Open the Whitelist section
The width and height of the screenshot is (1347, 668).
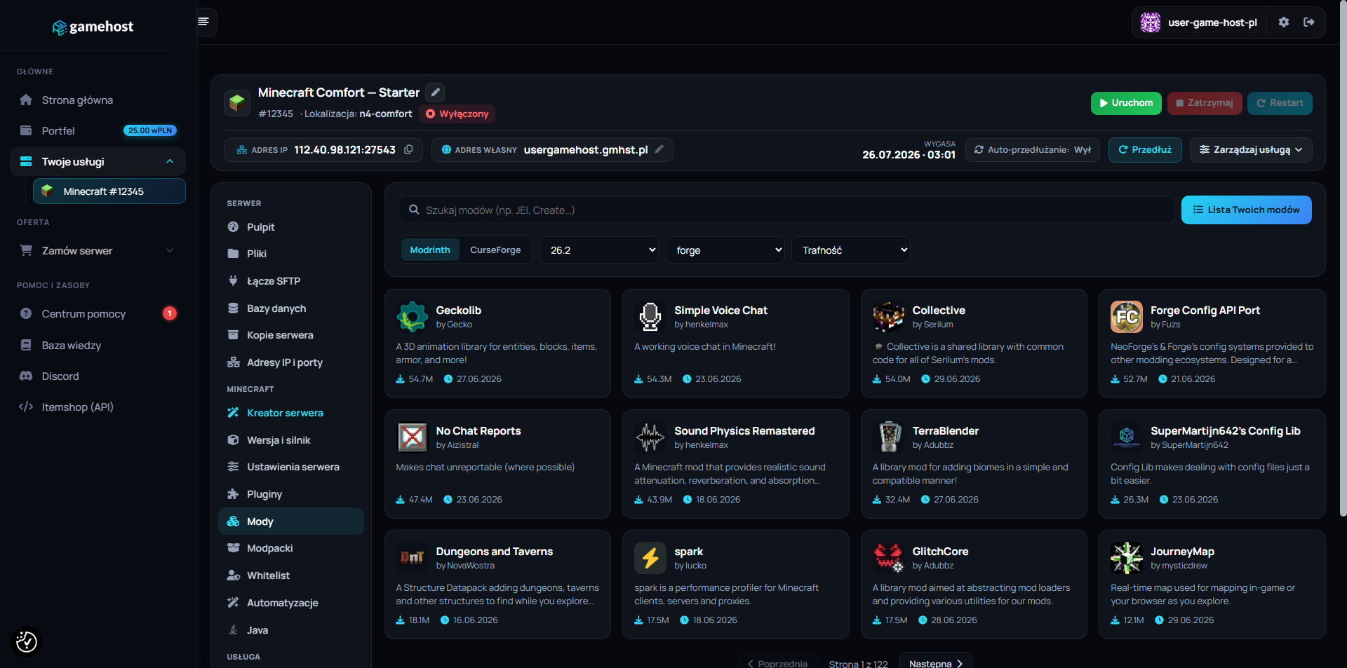click(291, 575)
